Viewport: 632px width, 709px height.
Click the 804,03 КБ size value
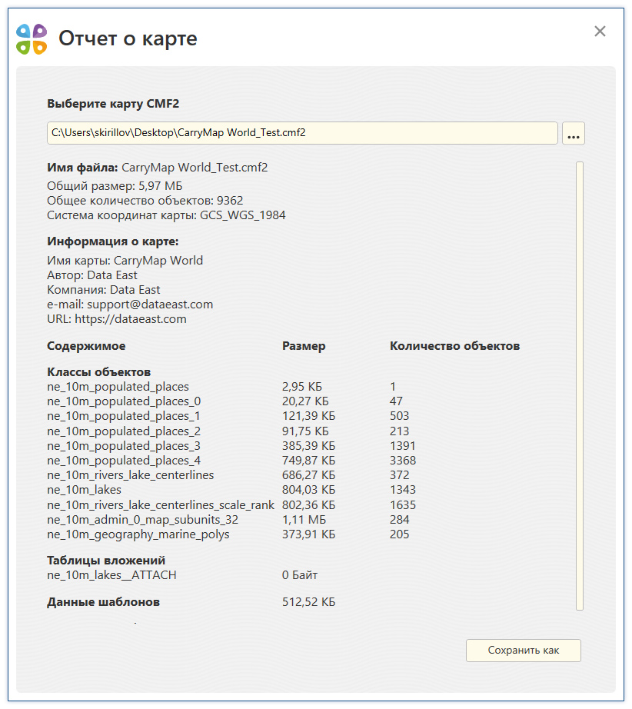[309, 490]
